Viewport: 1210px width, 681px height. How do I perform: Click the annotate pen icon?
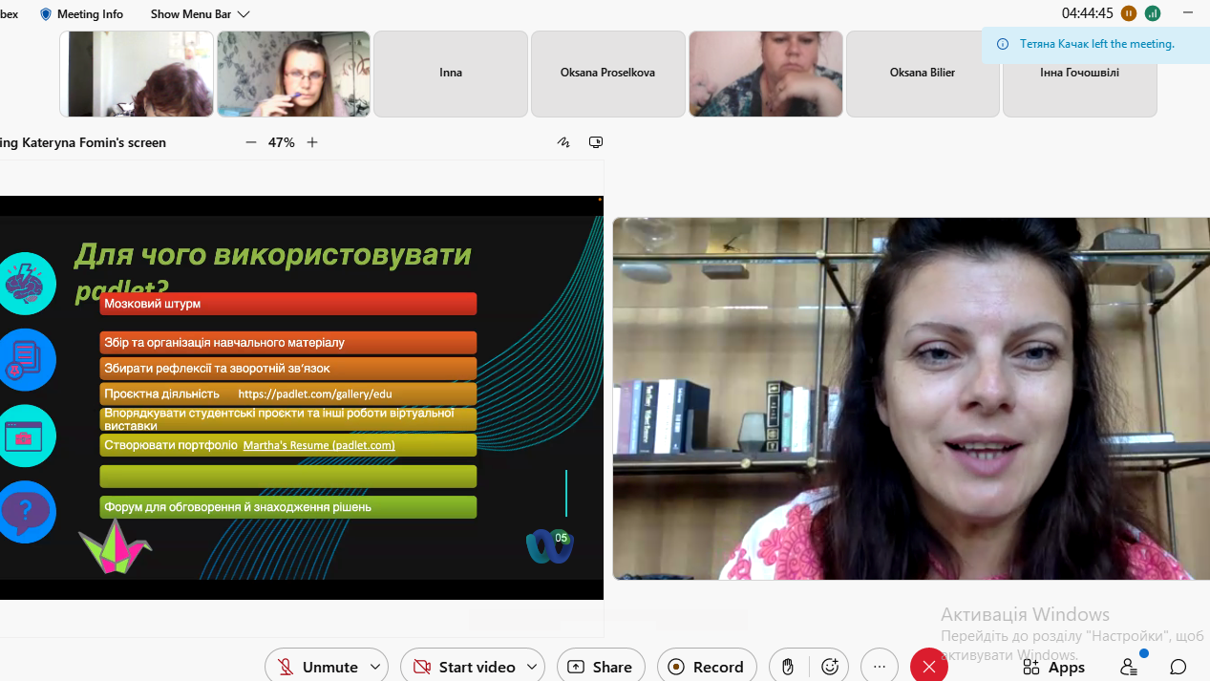click(563, 142)
